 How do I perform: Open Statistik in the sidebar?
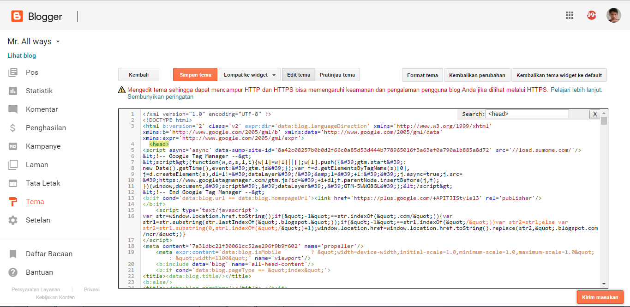tap(39, 91)
